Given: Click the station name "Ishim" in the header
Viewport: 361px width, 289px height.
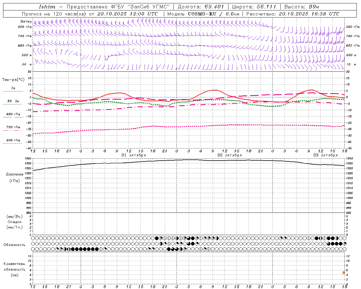Looking at the screenshot, I should (47, 7).
